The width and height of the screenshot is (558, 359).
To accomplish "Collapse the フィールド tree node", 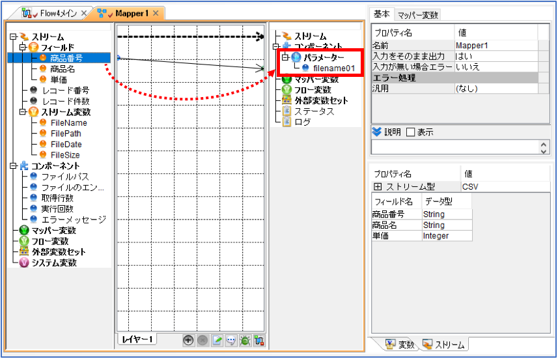I will tap(23, 47).
